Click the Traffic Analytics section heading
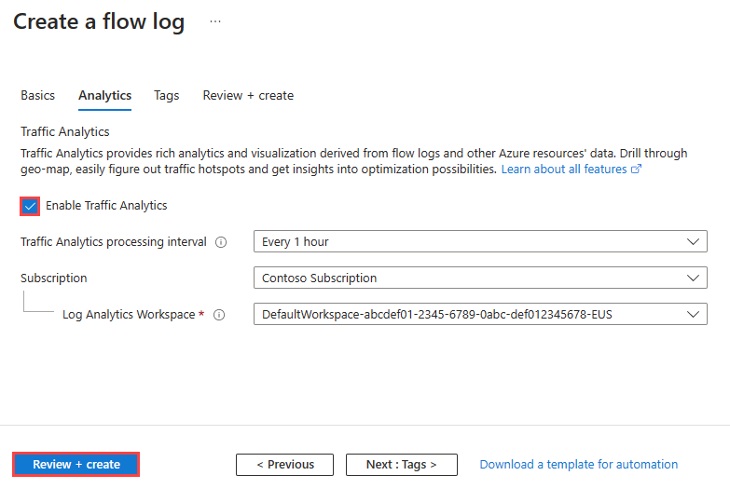Screen dimensions: 730x489 (x=65, y=132)
